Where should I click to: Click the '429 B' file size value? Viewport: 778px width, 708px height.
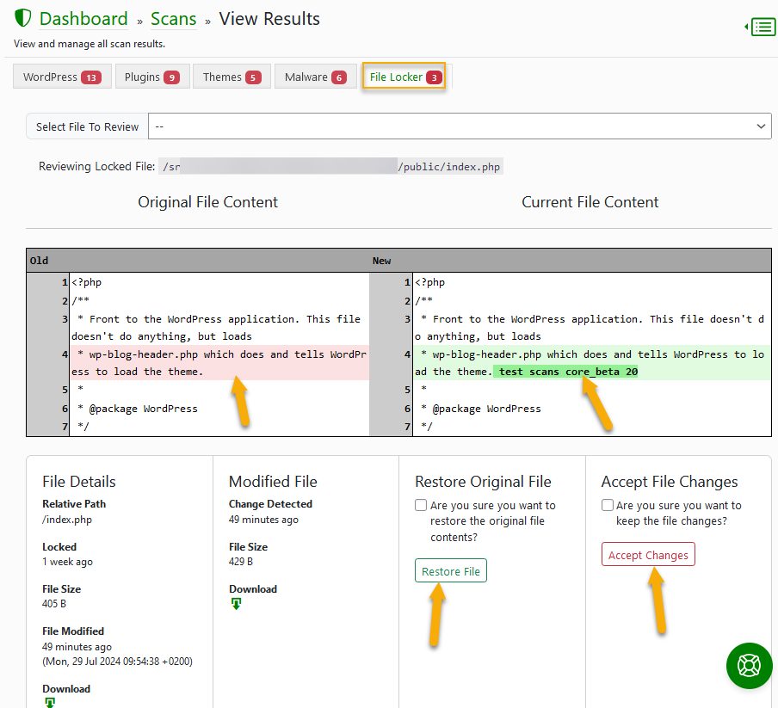pyautogui.click(x=241, y=562)
